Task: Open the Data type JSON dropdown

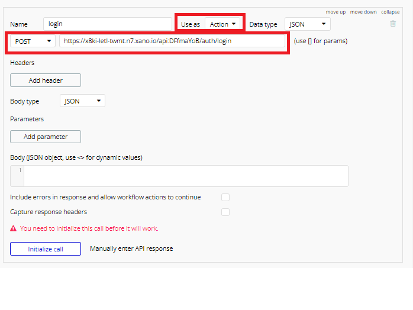Action: tap(307, 24)
